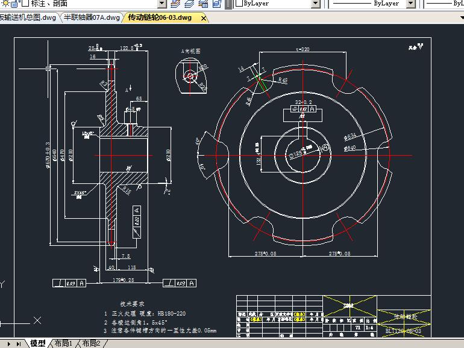Click the BLT120-06-03 title block cell
This screenshot has height=348, width=464.
click(403, 331)
